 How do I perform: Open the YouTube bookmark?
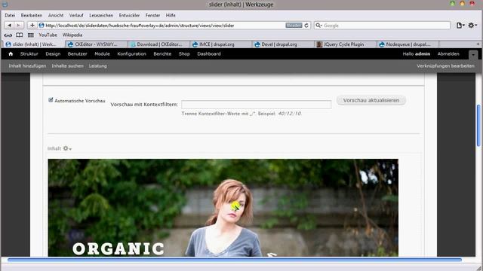pyautogui.click(x=48, y=35)
